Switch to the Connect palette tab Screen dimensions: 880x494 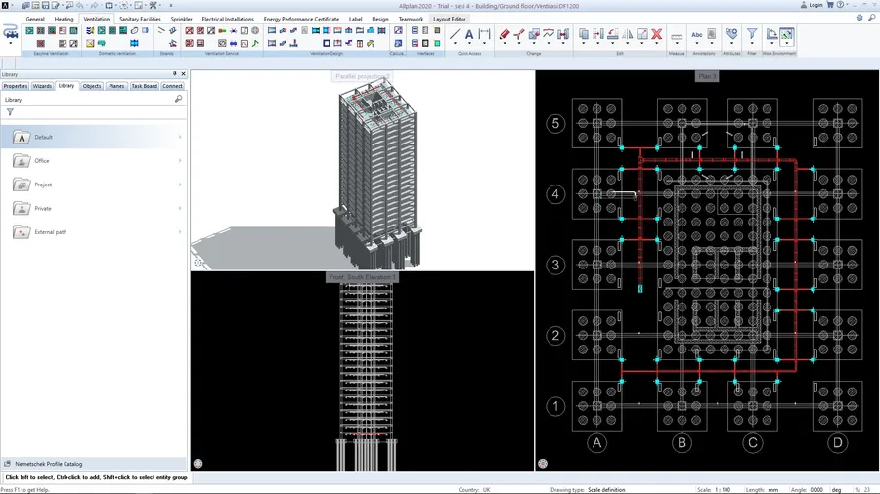[172, 86]
